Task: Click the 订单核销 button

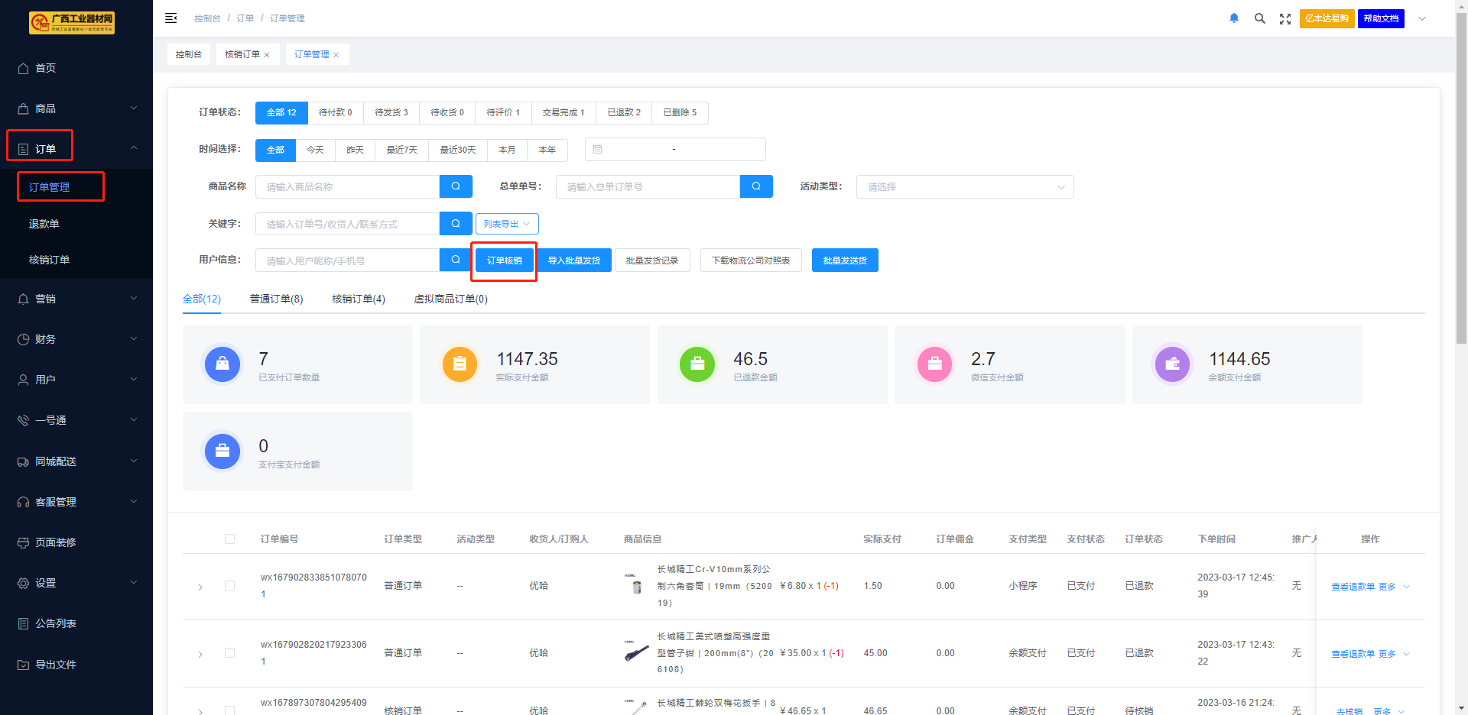Action: tap(504, 260)
